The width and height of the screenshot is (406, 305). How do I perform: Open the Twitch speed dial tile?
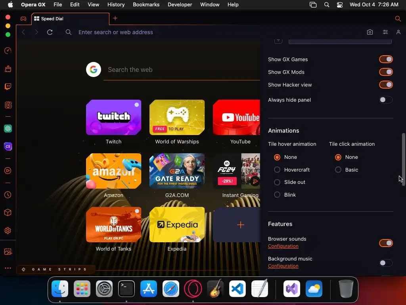click(114, 117)
